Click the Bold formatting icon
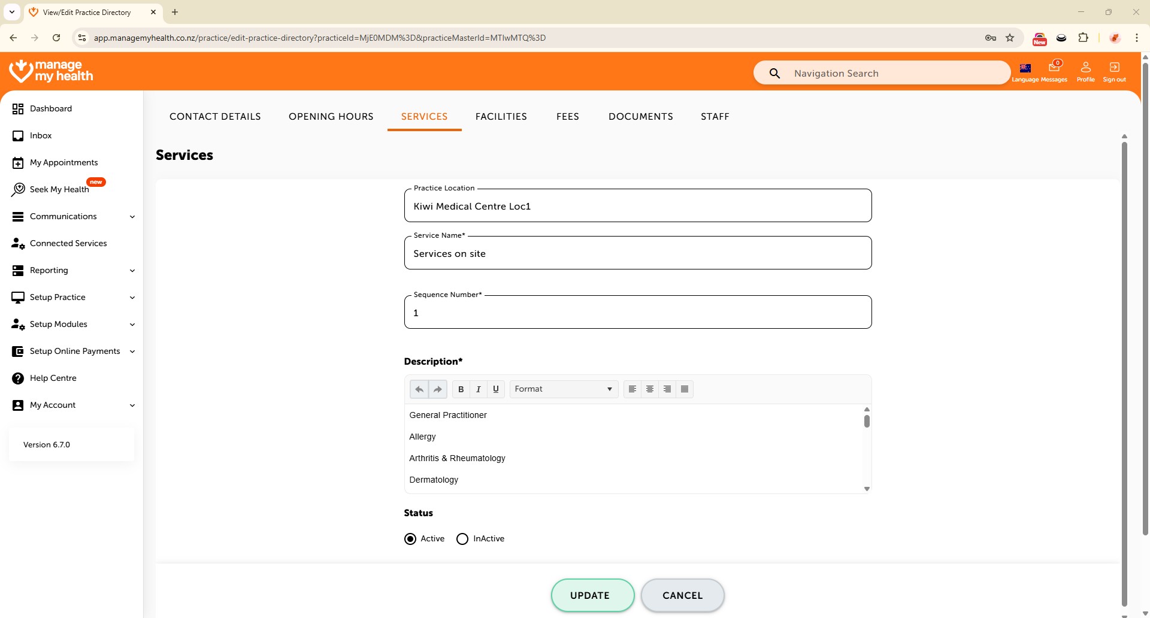The height and width of the screenshot is (618, 1150). pyautogui.click(x=461, y=389)
